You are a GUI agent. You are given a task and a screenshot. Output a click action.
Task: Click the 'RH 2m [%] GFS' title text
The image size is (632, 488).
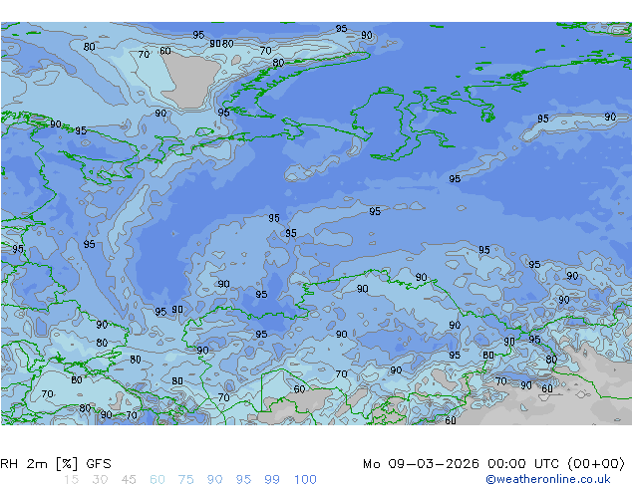coord(56,463)
